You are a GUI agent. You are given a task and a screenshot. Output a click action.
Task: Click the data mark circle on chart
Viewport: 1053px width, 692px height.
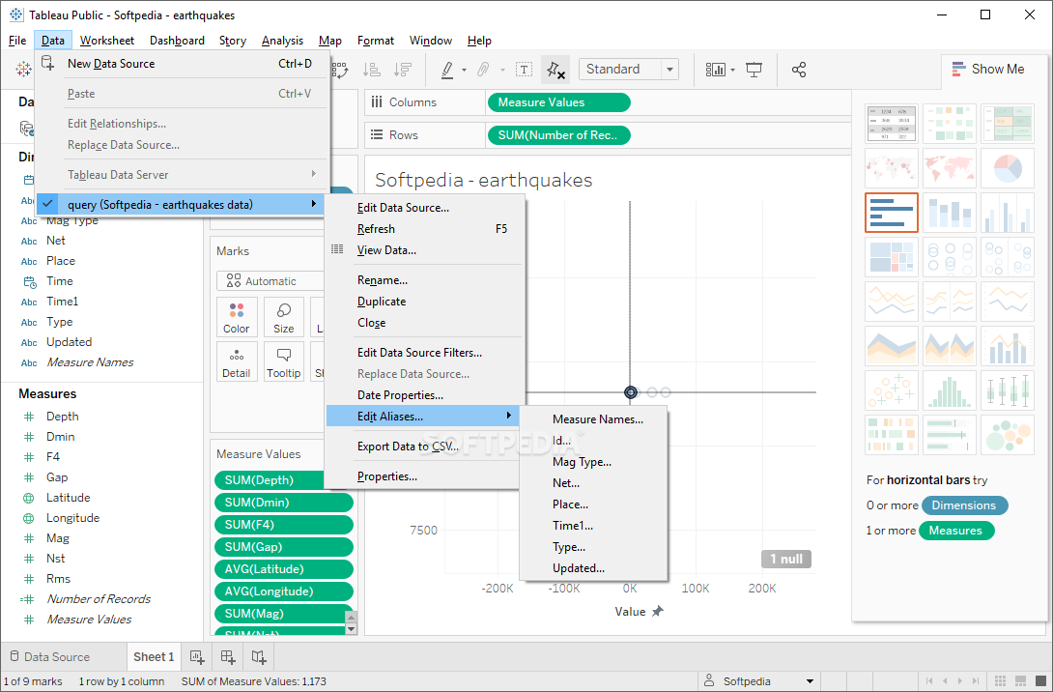[x=631, y=392]
